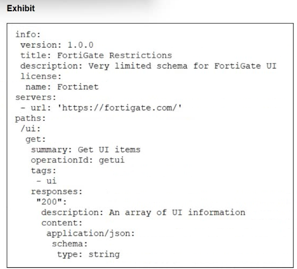The height and width of the screenshot is (269, 297).
Task: Click the 'license:' key
Action: click(41, 76)
